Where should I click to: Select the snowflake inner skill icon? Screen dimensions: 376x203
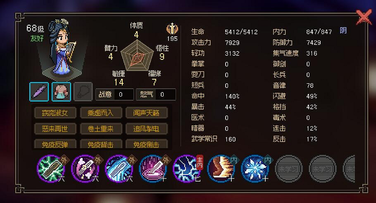pos(255,168)
